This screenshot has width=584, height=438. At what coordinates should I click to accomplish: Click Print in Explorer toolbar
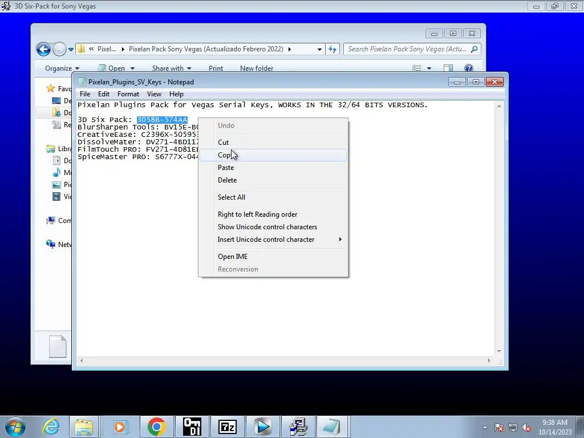(216, 68)
